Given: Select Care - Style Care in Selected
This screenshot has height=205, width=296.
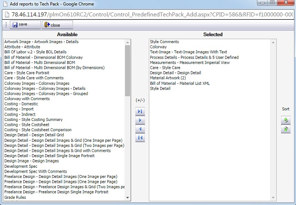Looking at the screenshot, I should tap(165, 68).
